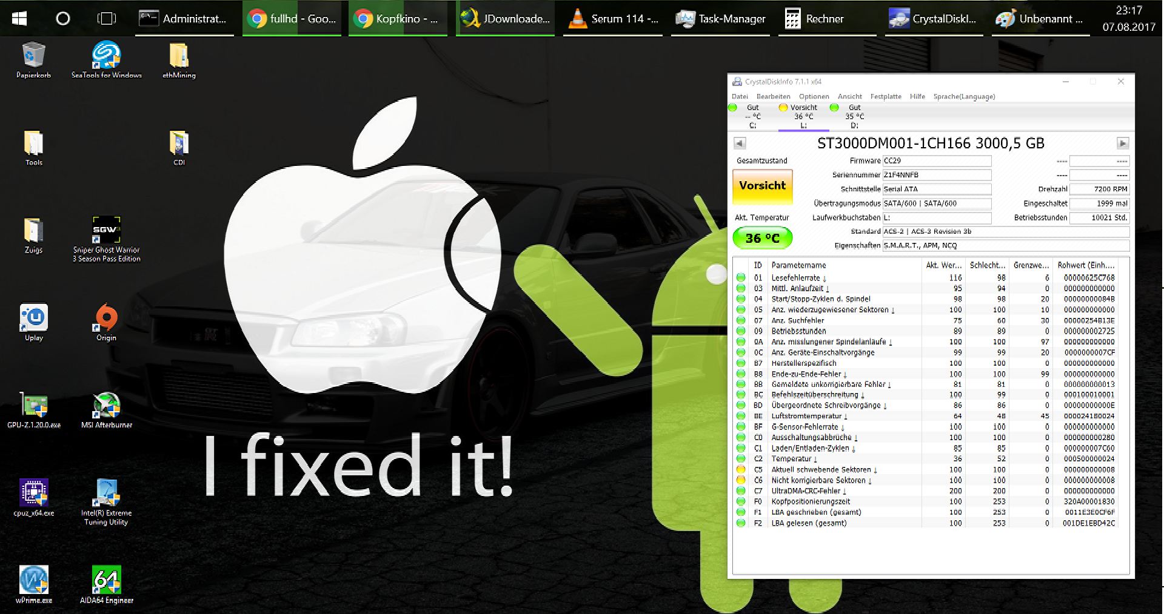Open the Windows Start menu
Image resolution: width=1164 pixels, height=614 pixels.
[x=19, y=18]
